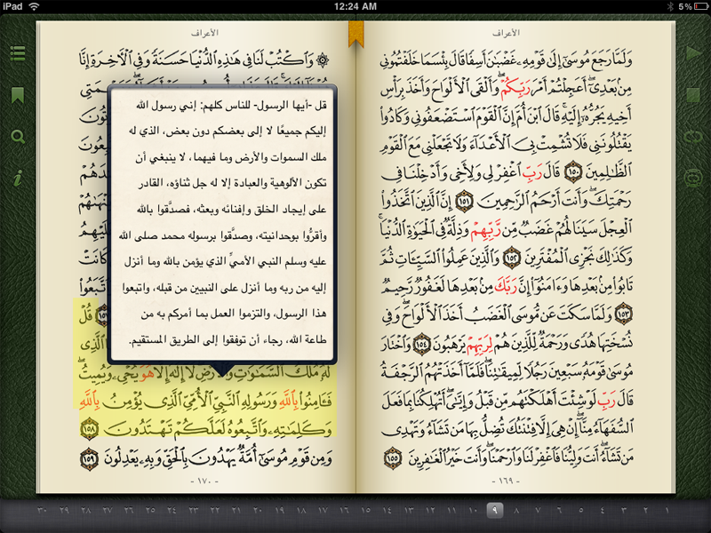Tap the الأعراف title on the left page

tap(204, 33)
